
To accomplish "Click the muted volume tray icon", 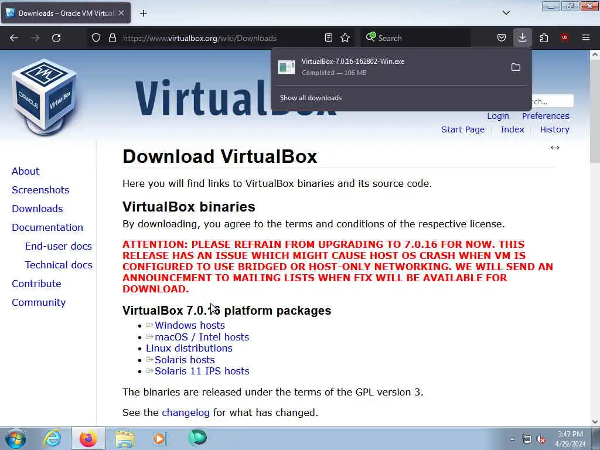I will pyautogui.click(x=541, y=439).
